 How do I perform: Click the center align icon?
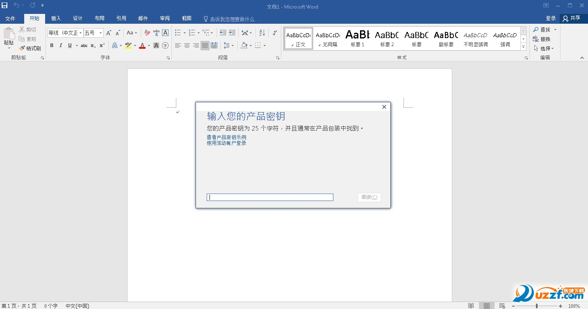187,45
